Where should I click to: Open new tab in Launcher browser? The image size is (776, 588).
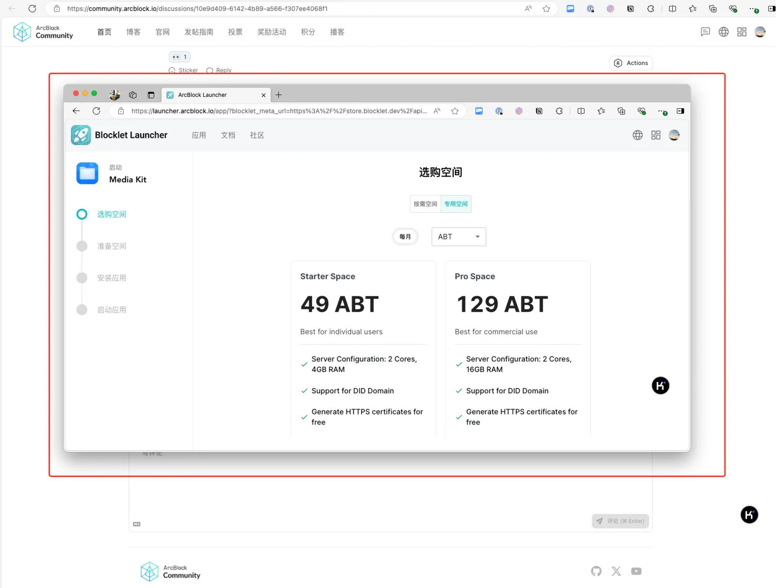pyautogui.click(x=278, y=95)
